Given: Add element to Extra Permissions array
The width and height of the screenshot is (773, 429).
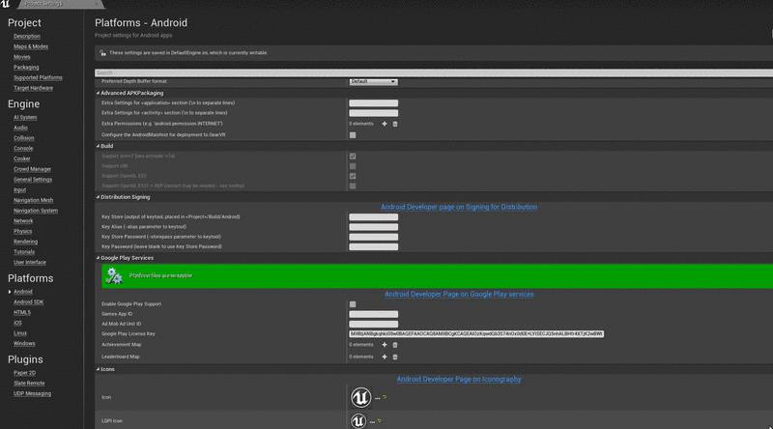Looking at the screenshot, I should point(385,124).
